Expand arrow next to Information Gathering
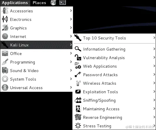The width and height of the screenshot is (156, 130). pyautogui.click(x=154, y=49)
